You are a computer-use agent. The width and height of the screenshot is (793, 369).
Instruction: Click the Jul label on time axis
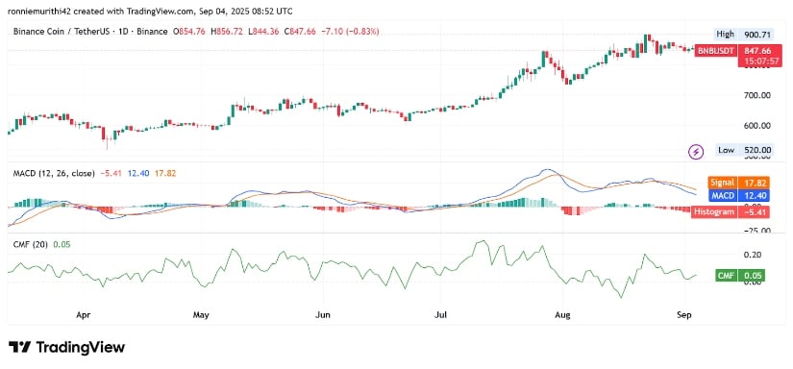click(x=441, y=315)
